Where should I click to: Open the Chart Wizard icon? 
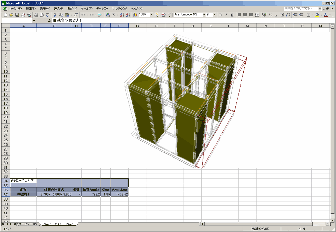coord(135,15)
